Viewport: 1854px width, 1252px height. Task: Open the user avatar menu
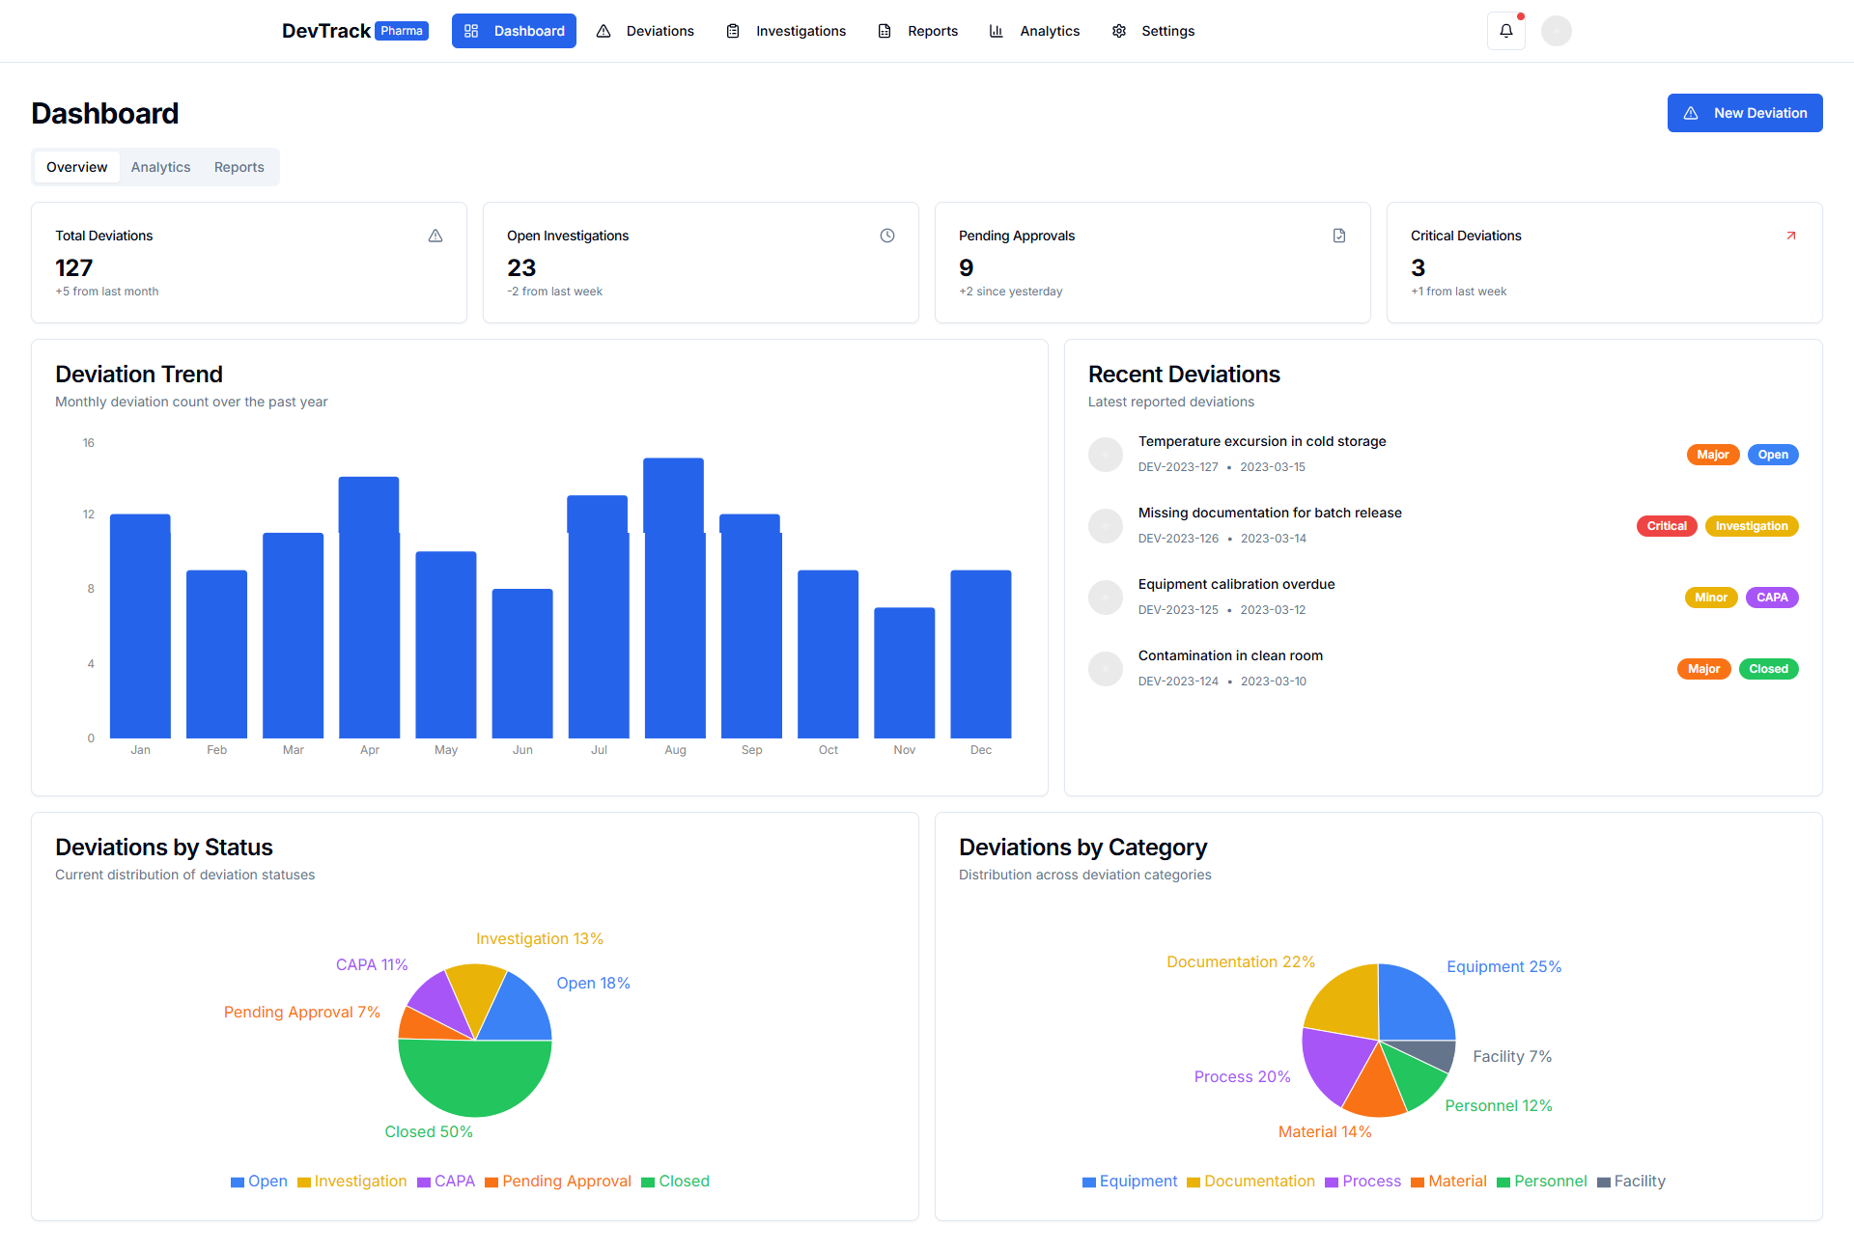click(x=1557, y=31)
